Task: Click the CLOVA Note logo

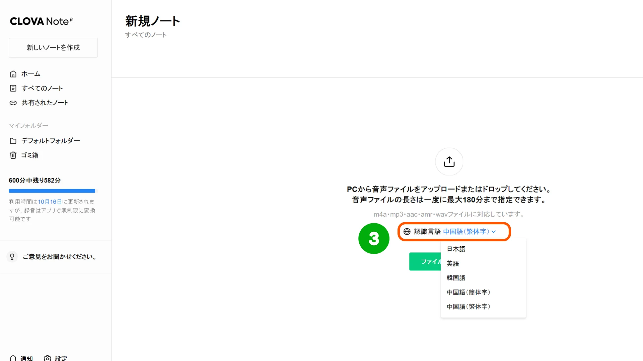Action: 41,21
